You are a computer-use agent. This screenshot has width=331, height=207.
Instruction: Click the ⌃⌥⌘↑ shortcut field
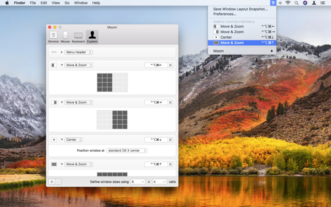click(156, 164)
